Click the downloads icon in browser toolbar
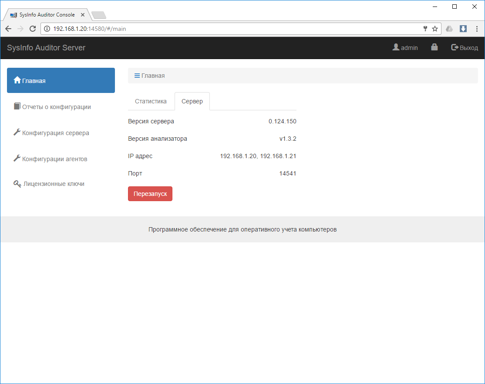This screenshot has width=485, height=384. (x=463, y=29)
